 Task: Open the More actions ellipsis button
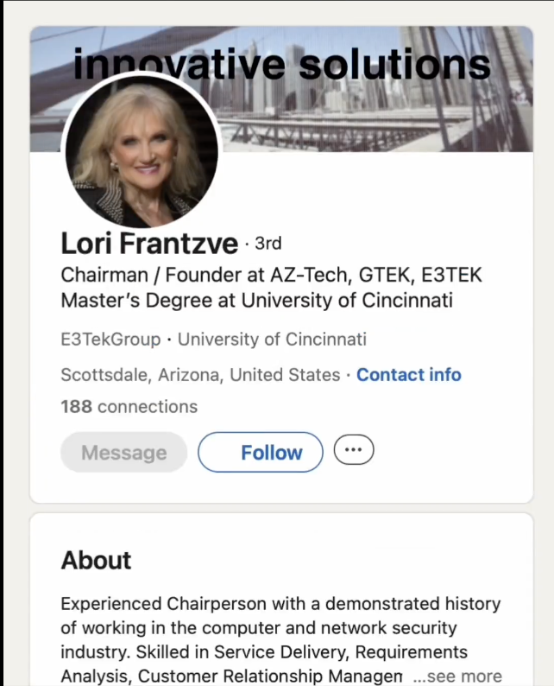coord(353,450)
